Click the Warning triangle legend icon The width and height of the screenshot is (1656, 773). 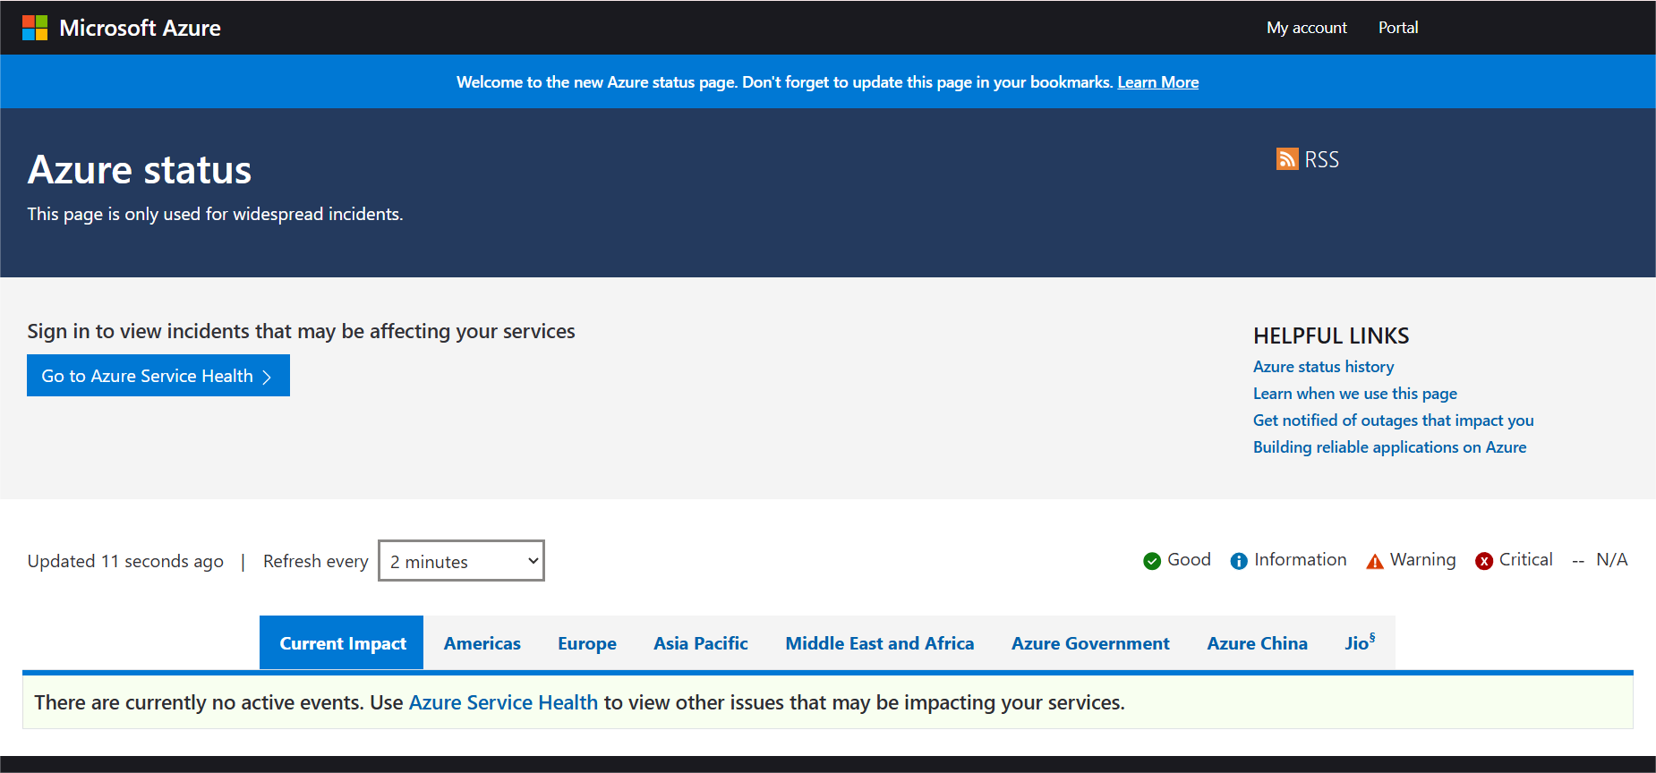1374,561
